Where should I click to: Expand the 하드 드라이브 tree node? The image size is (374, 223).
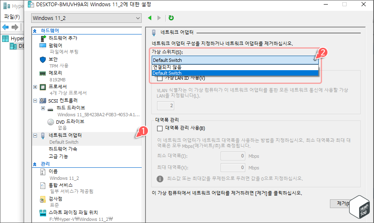[x=43, y=108]
